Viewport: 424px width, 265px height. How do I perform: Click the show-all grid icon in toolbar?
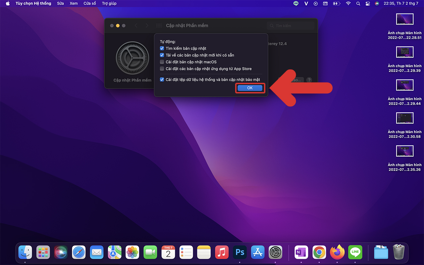click(159, 26)
